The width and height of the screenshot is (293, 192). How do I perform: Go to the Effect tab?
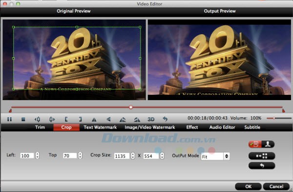[192, 128]
